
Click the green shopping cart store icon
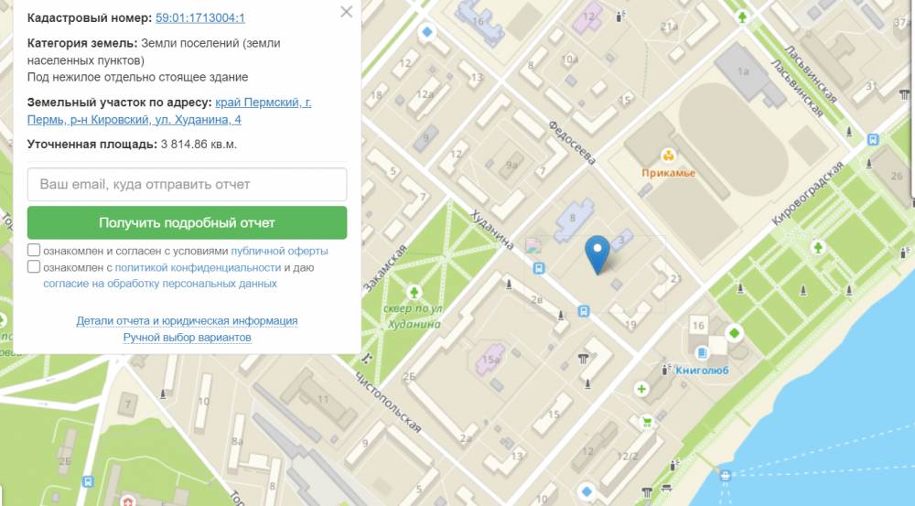pos(648,422)
